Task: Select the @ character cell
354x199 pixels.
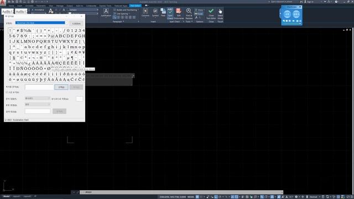Action: [x=53, y=36]
